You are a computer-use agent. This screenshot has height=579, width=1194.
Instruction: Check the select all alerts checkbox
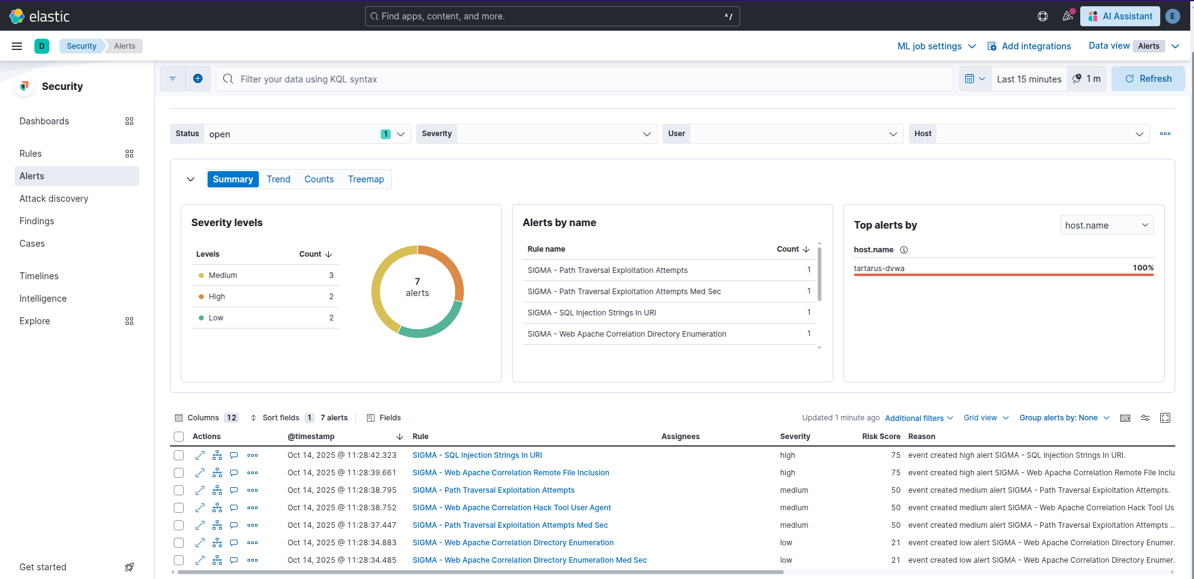179,437
